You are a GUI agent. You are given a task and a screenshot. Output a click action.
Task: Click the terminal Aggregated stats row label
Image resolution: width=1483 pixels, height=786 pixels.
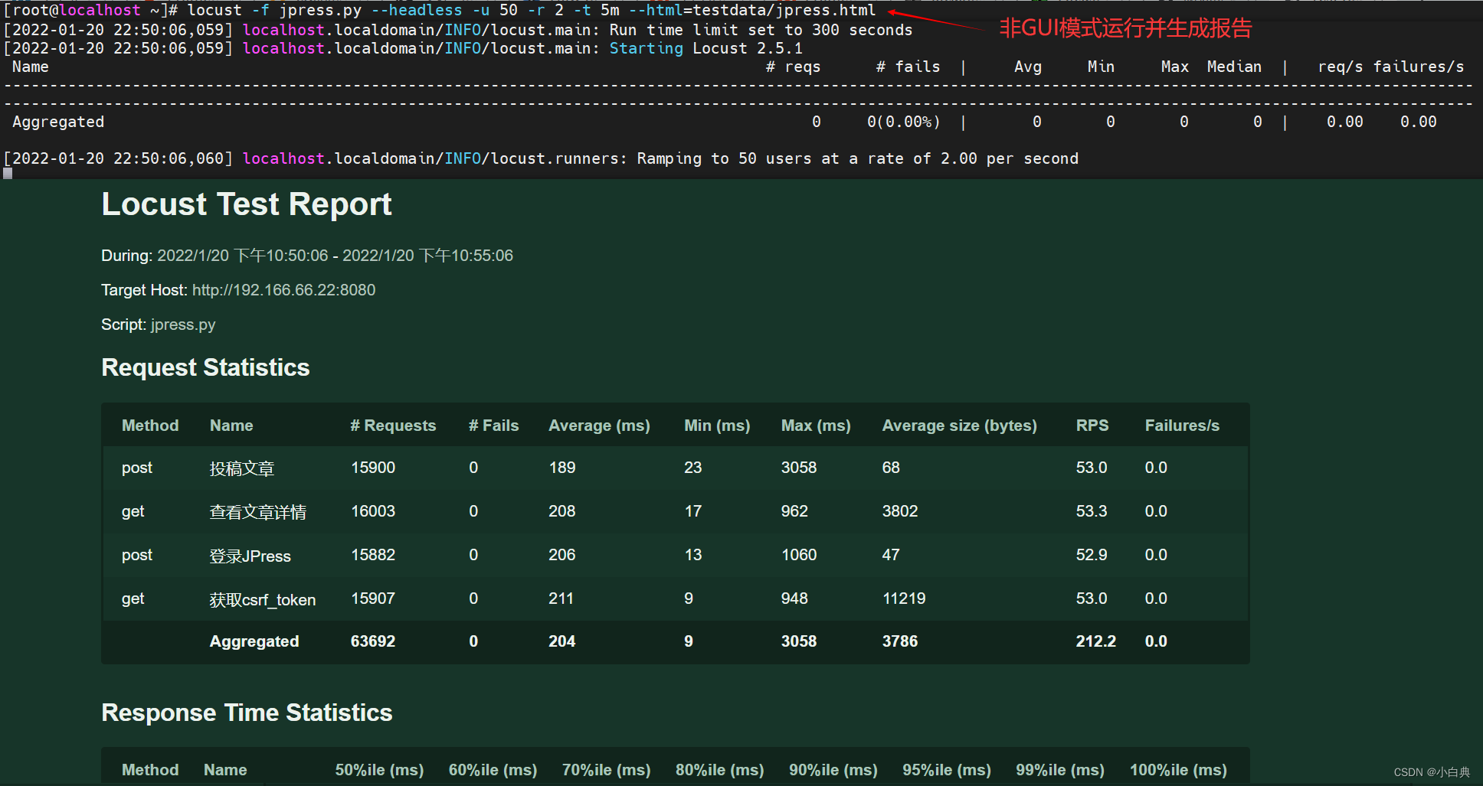click(x=58, y=122)
